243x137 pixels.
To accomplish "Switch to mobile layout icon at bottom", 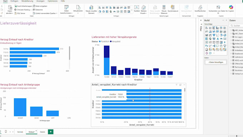I will pos(6,132).
